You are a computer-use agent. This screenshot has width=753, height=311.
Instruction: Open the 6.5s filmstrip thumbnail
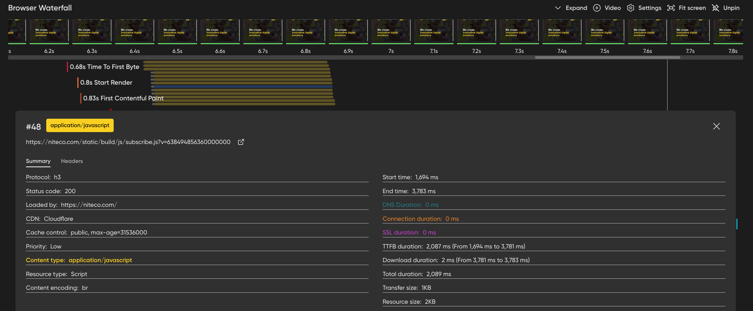[x=177, y=30]
